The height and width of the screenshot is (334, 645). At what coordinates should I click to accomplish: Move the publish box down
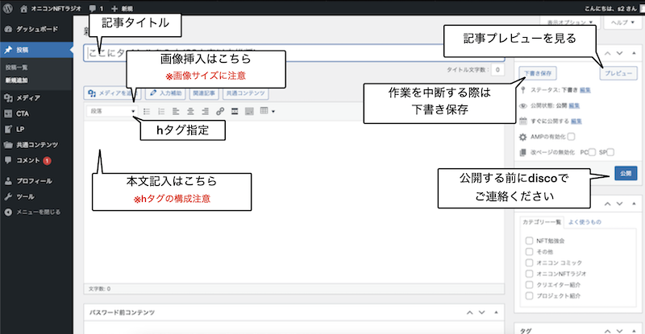[x=619, y=53]
